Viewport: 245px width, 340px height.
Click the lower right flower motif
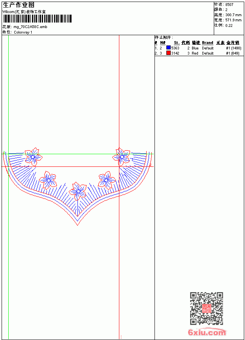click(107, 180)
